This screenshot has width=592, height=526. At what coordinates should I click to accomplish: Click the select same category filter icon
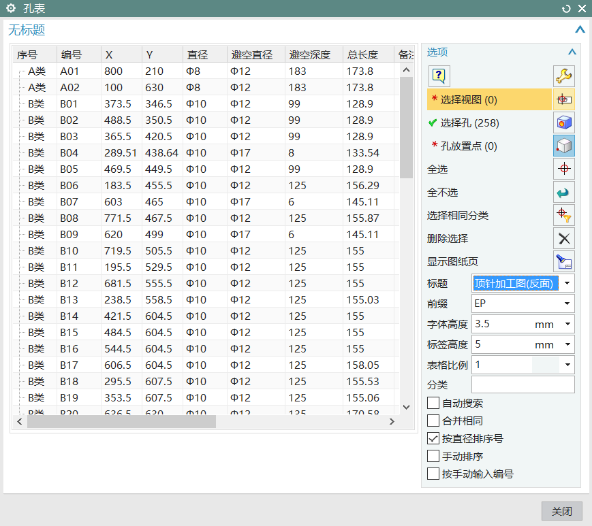[563, 215]
